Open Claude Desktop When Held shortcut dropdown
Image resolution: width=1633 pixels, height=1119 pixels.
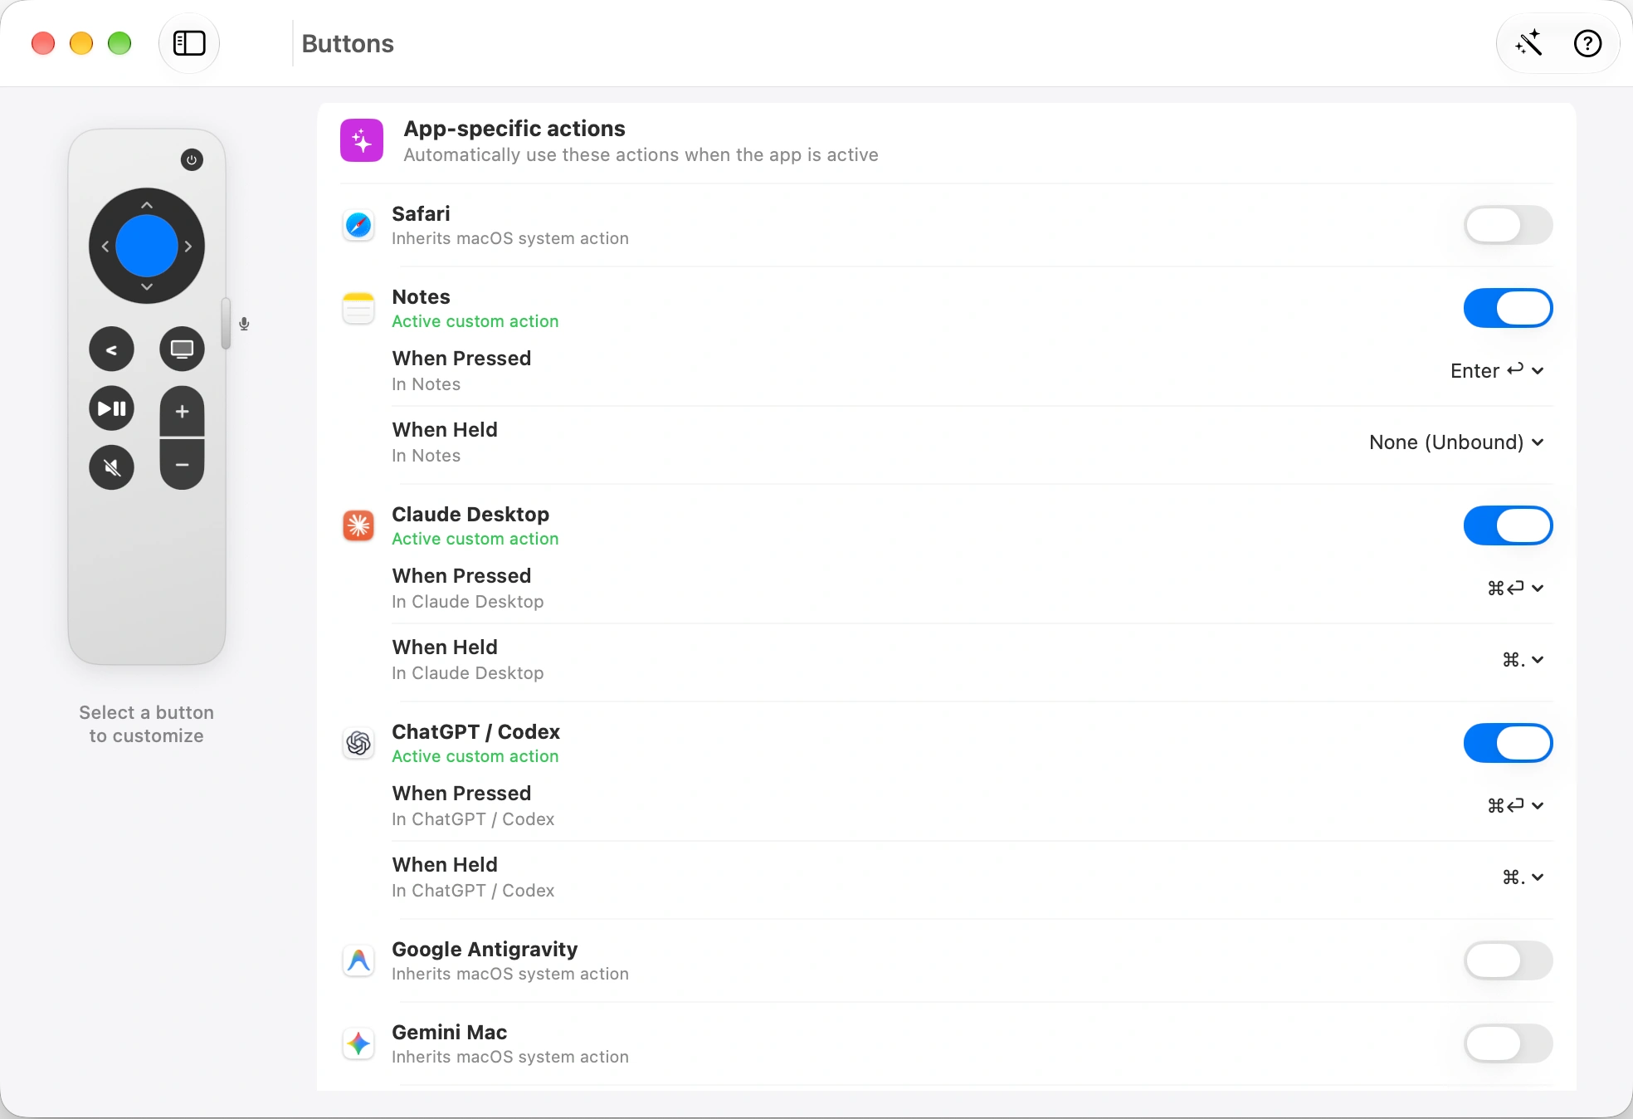pyautogui.click(x=1523, y=660)
